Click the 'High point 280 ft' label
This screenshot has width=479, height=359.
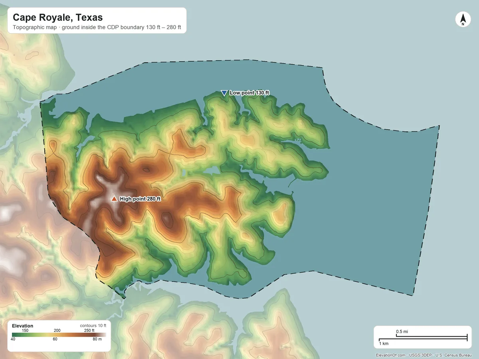pos(140,199)
